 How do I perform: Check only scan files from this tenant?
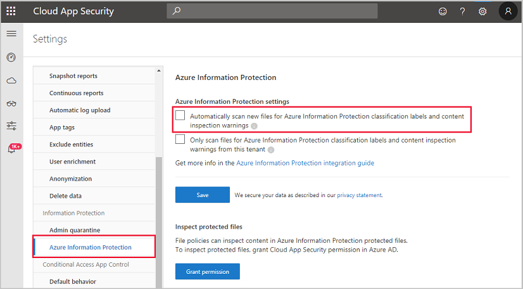tap(180, 139)
